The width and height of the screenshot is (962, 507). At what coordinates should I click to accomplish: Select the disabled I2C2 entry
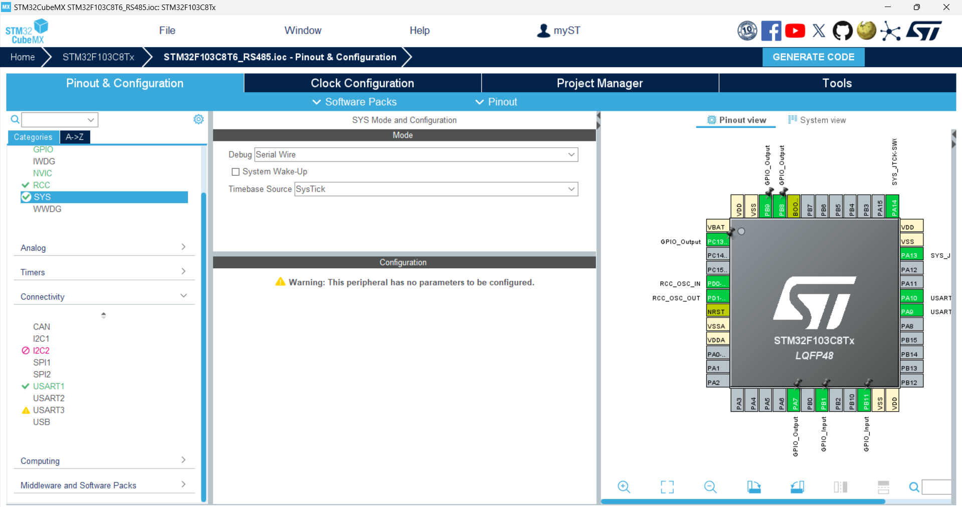coord(41,351)
